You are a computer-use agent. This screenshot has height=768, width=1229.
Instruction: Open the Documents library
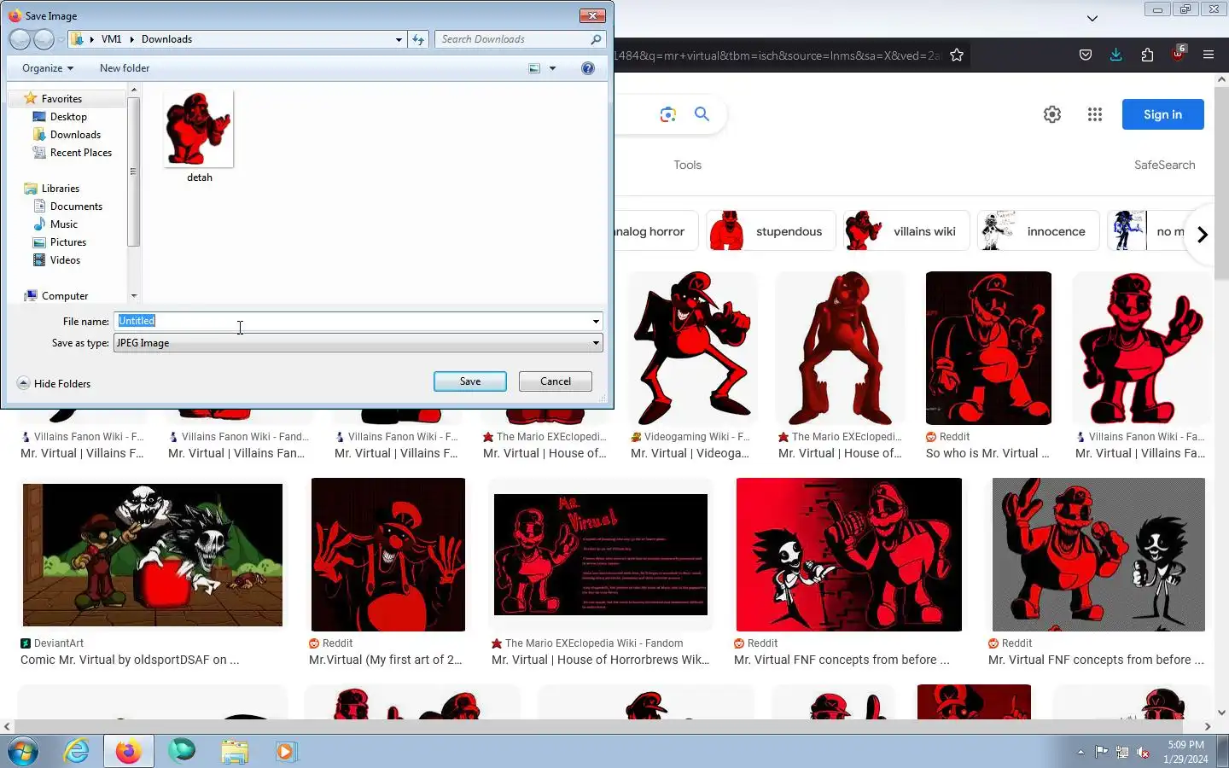(x=76, y=207)
